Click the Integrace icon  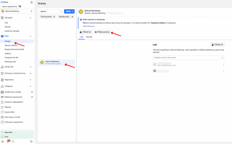(2, 86)
